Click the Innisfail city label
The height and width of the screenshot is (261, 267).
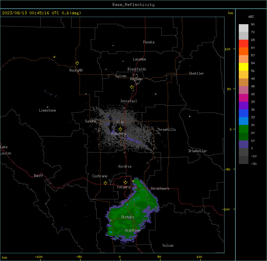pos(129,101)
